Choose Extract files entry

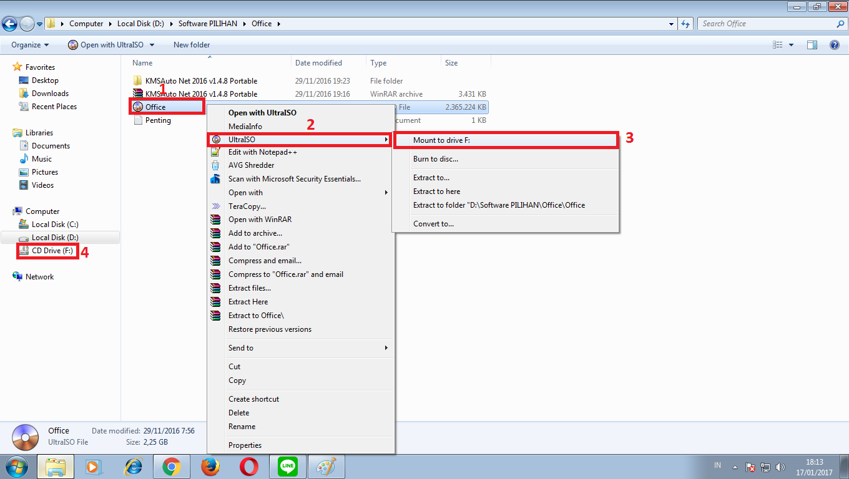pos(302,288)
